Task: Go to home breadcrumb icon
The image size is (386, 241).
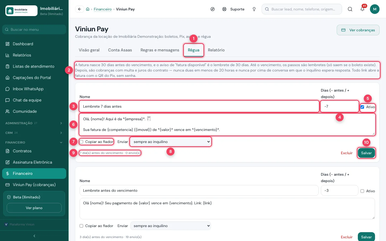Action: 88,9
